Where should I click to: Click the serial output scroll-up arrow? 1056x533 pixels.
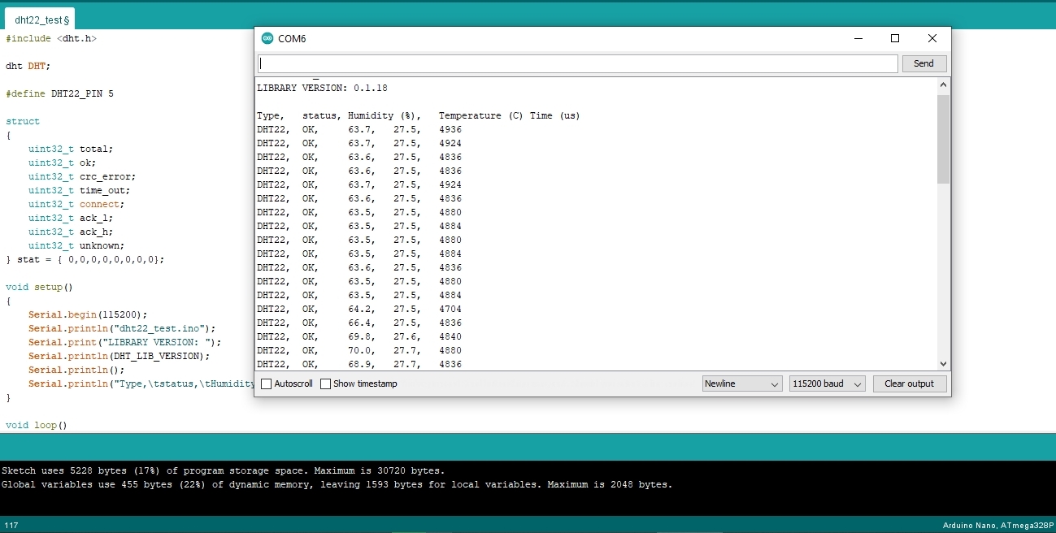[x=943, y=84]
